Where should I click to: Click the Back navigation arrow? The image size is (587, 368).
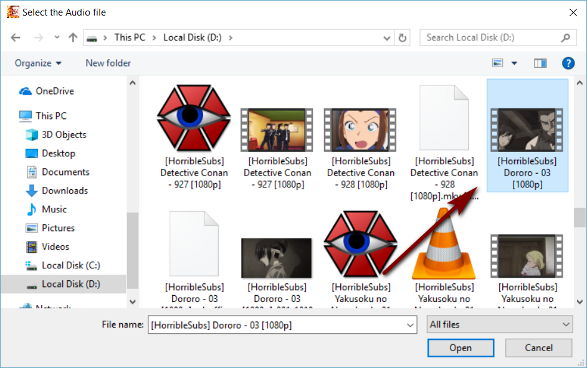tap(16, 37)
